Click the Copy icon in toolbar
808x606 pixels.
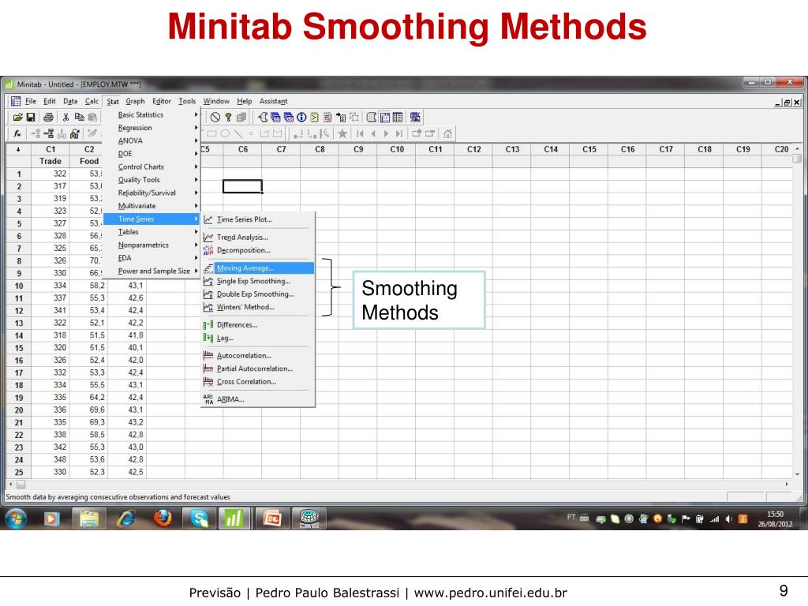[x=79, y=118]
